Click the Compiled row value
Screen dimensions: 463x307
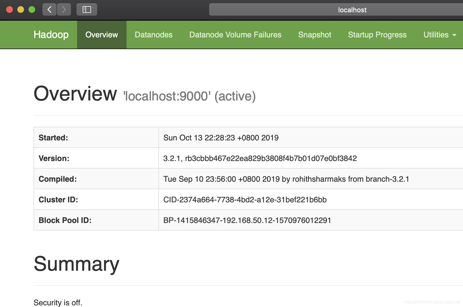click(286, 179)
